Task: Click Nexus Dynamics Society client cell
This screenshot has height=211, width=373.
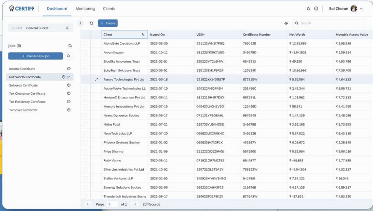Action: (125, 115)
